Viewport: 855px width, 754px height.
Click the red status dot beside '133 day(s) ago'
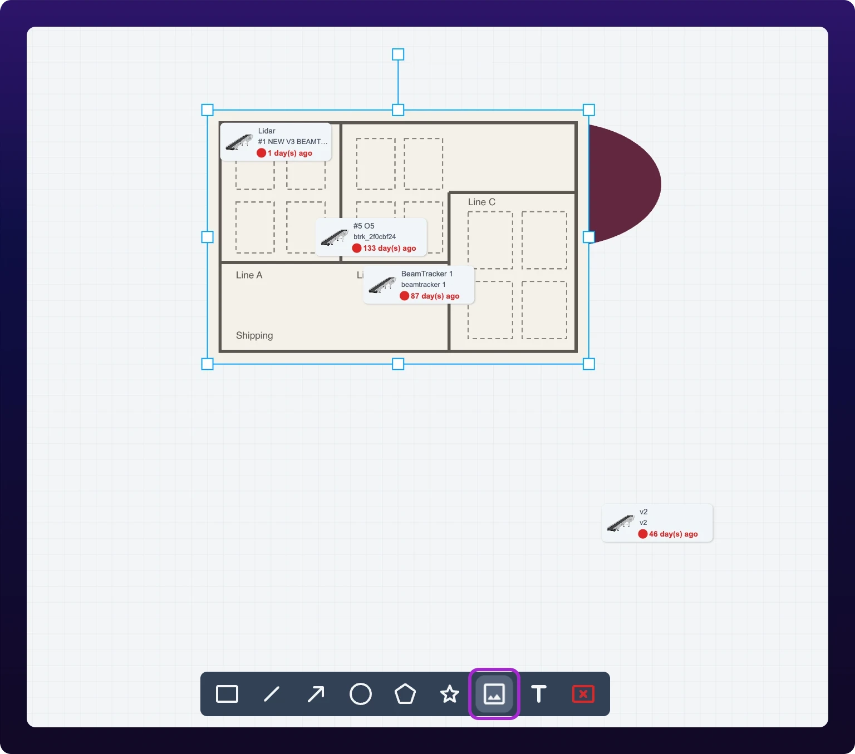pos(357,248)
